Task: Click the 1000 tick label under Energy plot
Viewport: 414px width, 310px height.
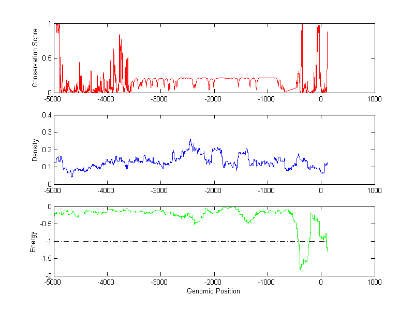Action: 374,282
